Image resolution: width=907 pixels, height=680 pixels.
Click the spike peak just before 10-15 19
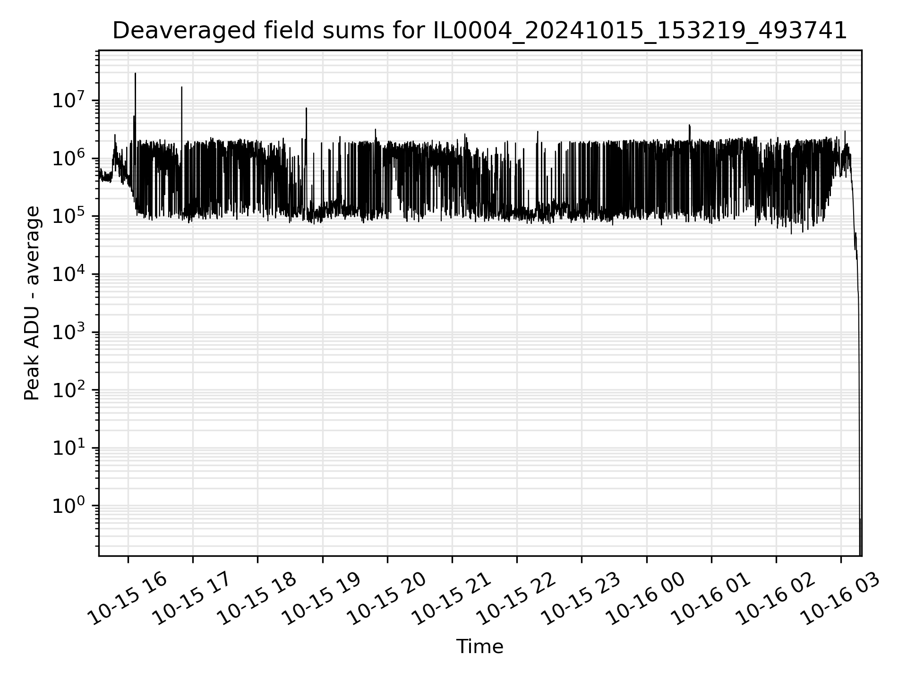point(306,109)
